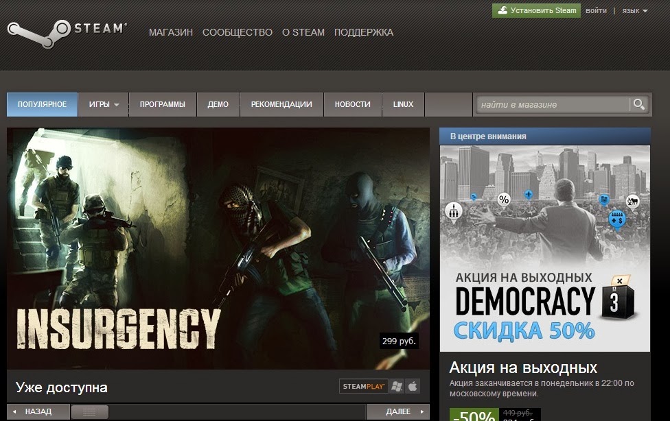Click the slide list icon between НАЗАД and ДАЛЕЕ

pos(88,412)
